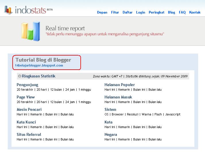View Kata Kunci Hari ini
Viewport: 205px width, 154px height.
click(x=22, y=127)
